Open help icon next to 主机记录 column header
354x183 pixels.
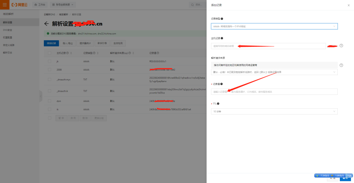tap(68, 53)
